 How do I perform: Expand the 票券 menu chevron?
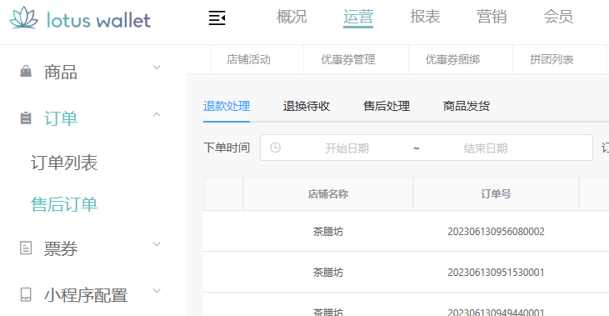pos(157,244)
